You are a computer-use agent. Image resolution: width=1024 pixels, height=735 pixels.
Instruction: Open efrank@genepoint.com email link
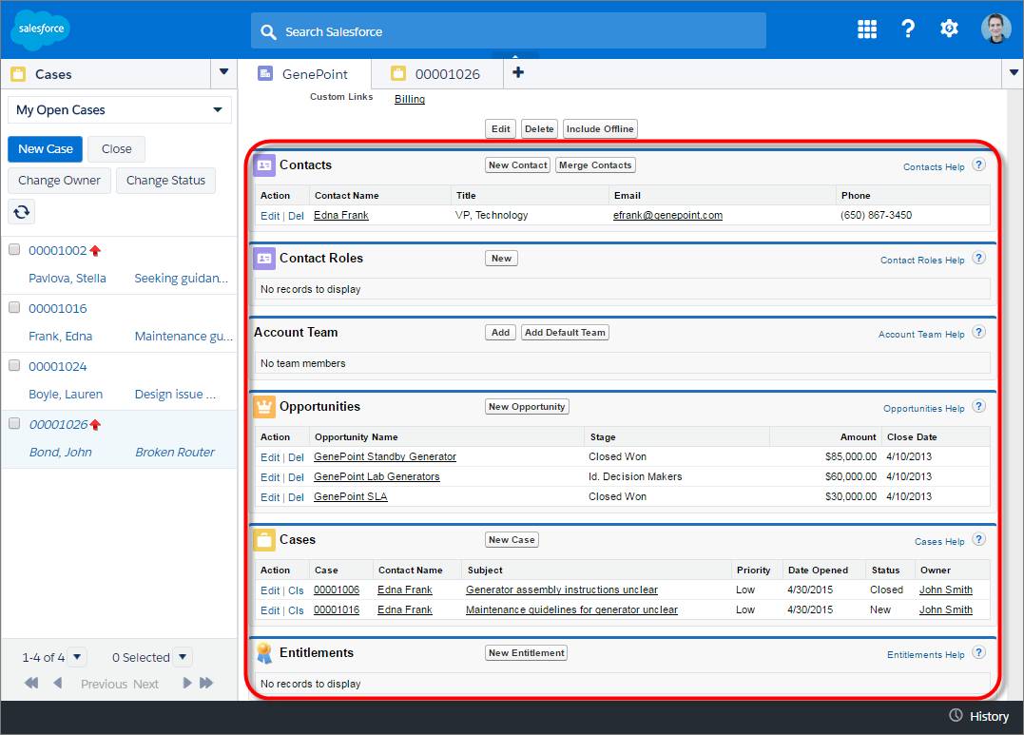coord(667,215)
